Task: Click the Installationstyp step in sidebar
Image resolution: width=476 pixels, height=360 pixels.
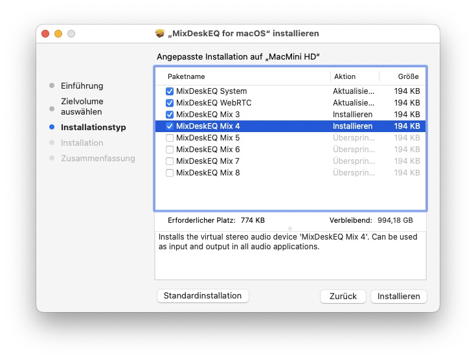Action: tap(93, 128)
